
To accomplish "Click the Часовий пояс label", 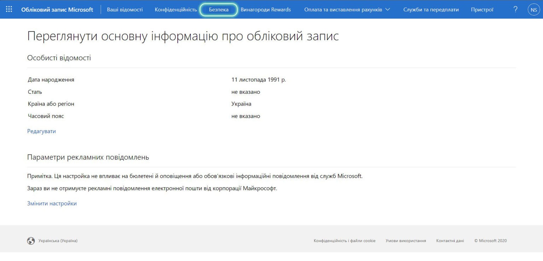I will pyautogui.click(x=46, y=116).
